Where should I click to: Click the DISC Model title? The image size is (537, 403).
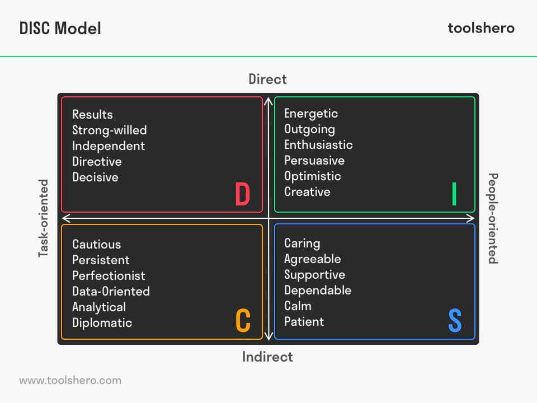tap(60, 28)
